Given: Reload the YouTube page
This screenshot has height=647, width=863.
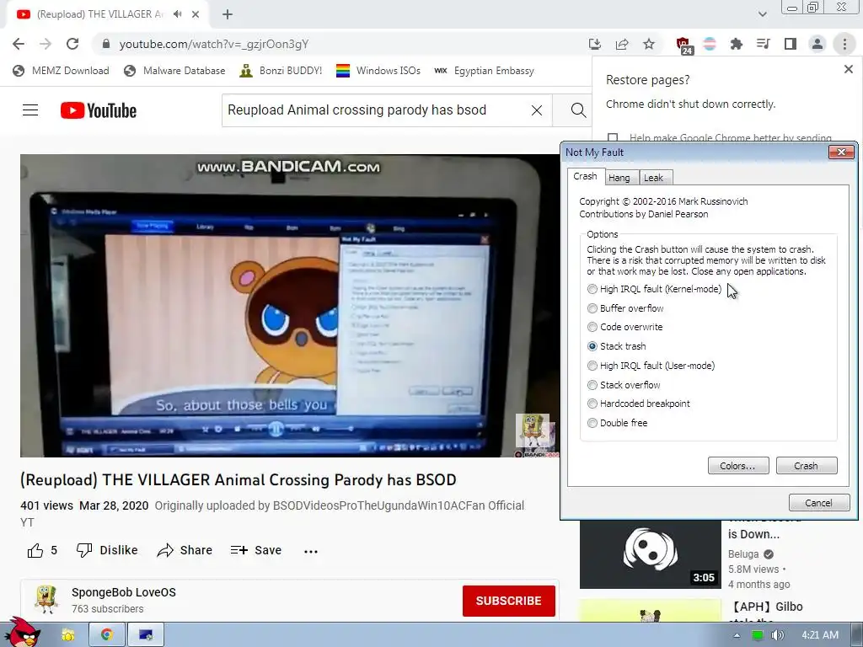Looking at the screenshot, I should pyautogui.click(x=72, y=44).
